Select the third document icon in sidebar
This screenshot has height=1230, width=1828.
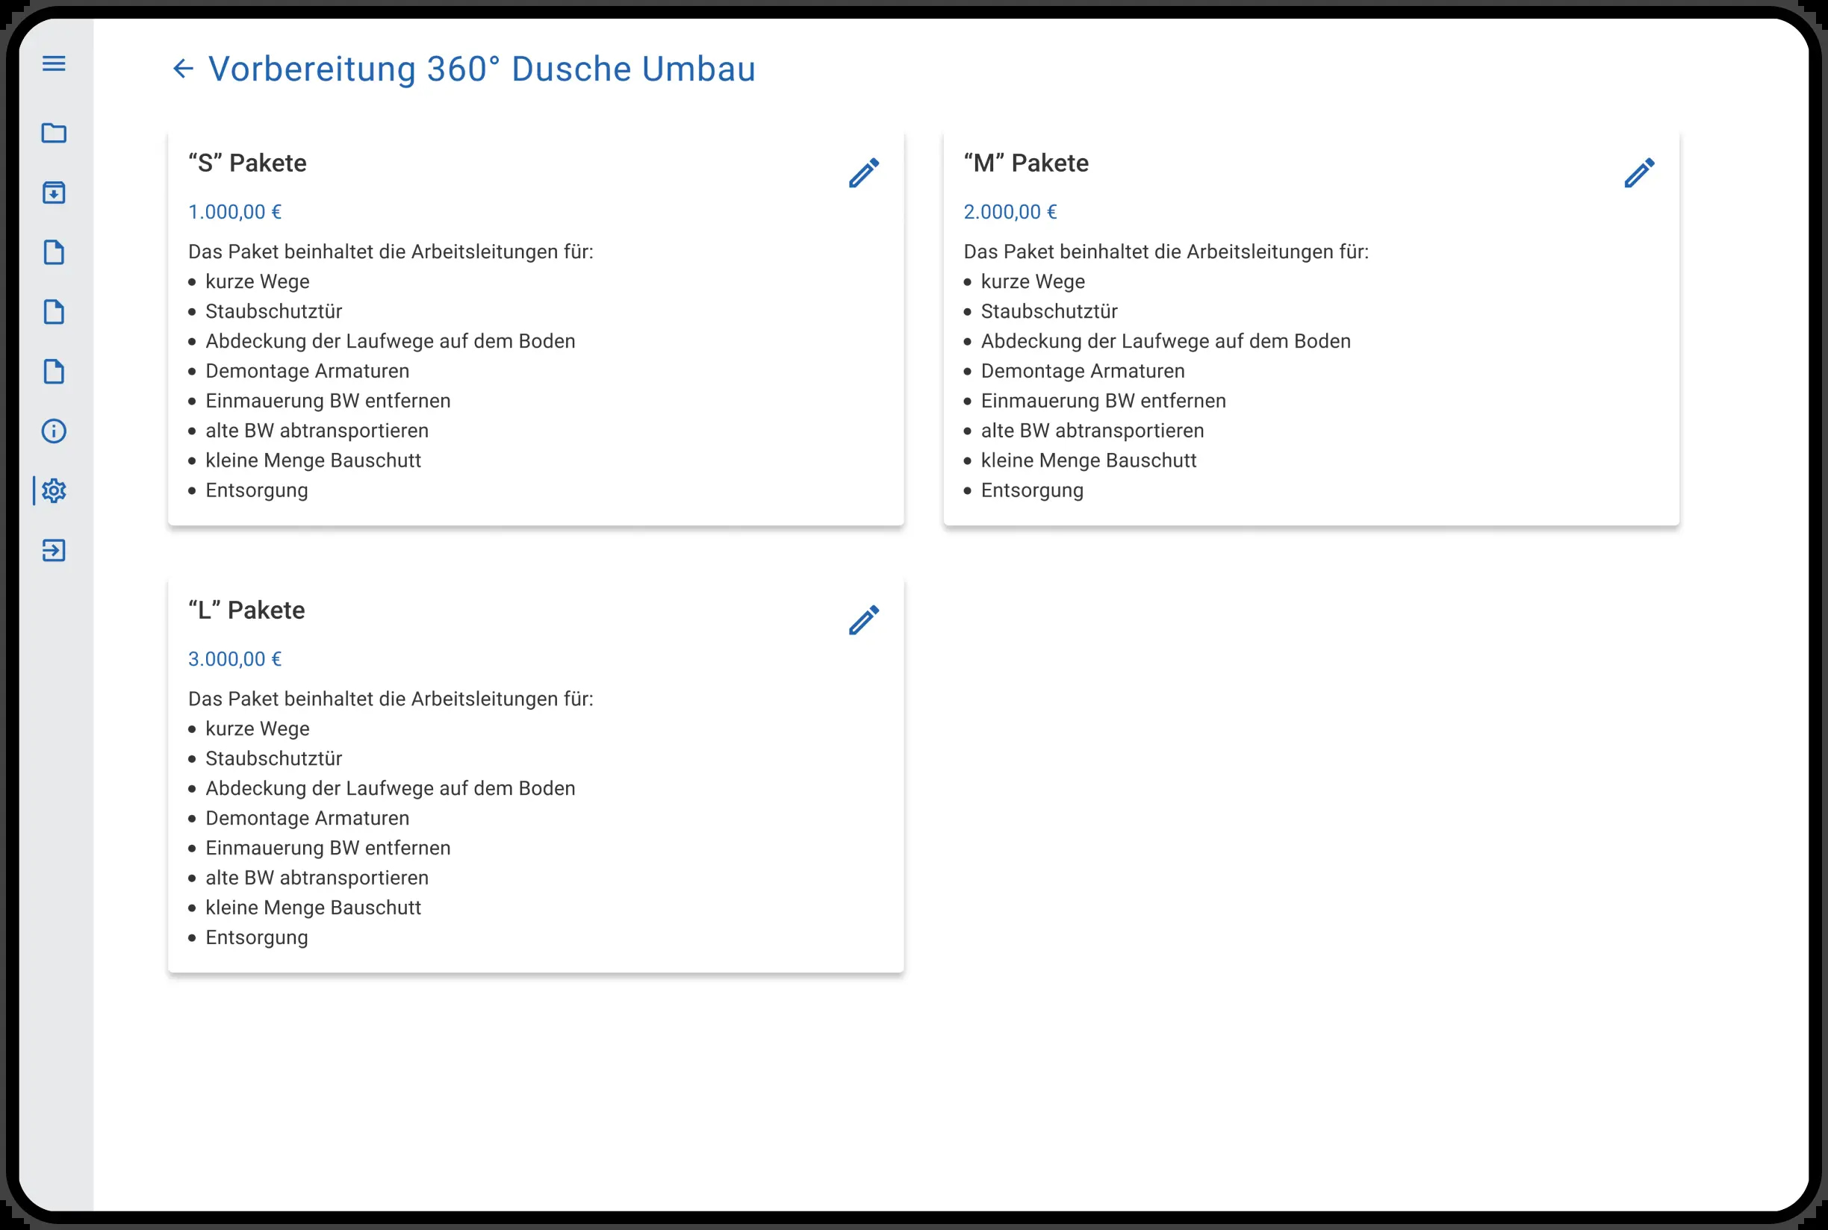53,372
